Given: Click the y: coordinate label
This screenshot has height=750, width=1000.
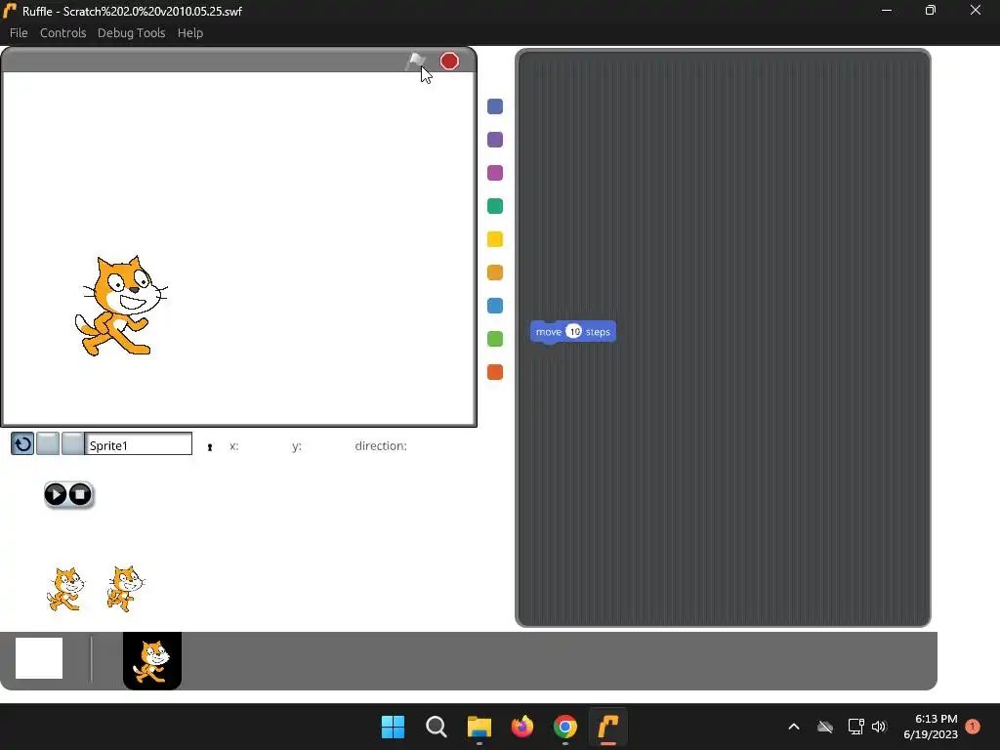Looking at the screenshot, I should pyautogui.click(x=297, y=445).
